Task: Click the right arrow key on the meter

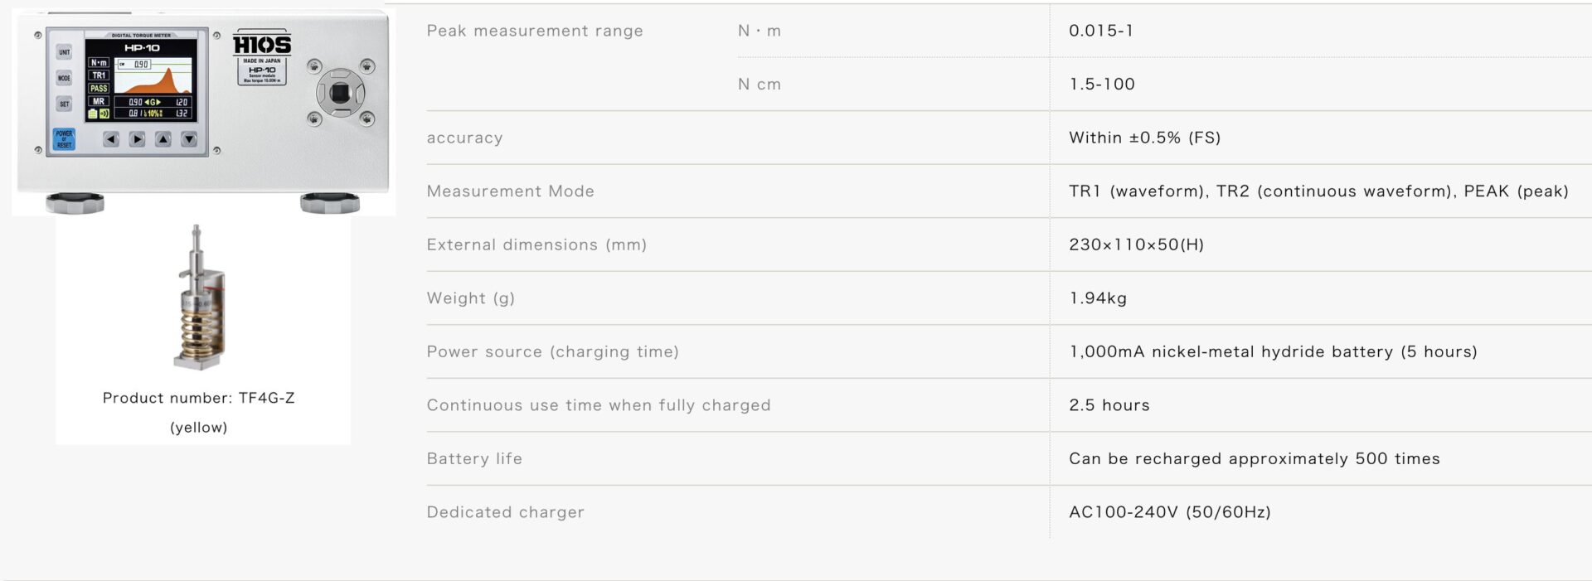Action: click(x=137, y=139)
